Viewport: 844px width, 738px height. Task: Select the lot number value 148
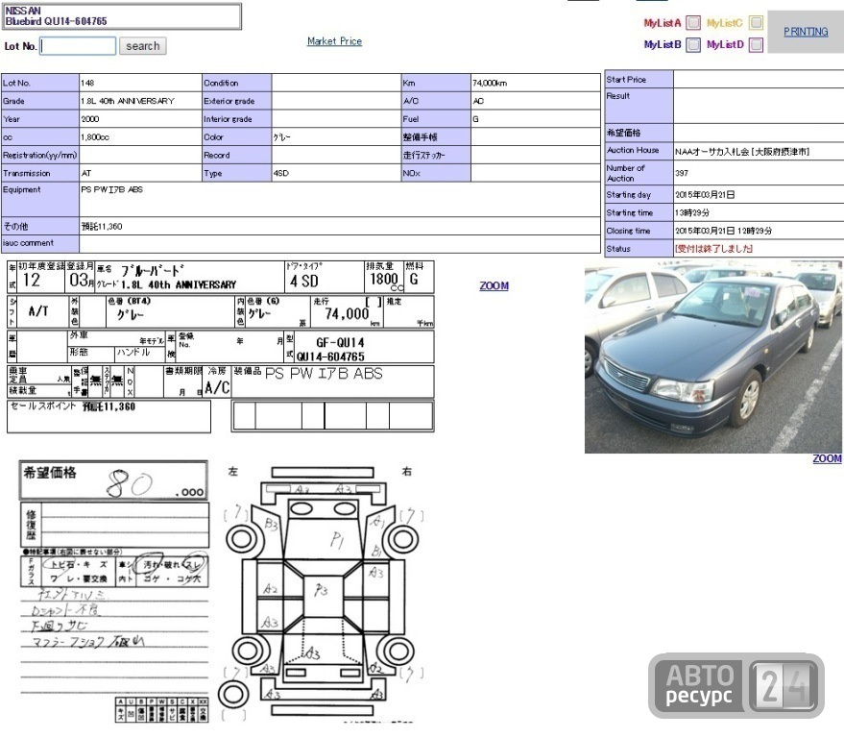[x=87, y=83]
